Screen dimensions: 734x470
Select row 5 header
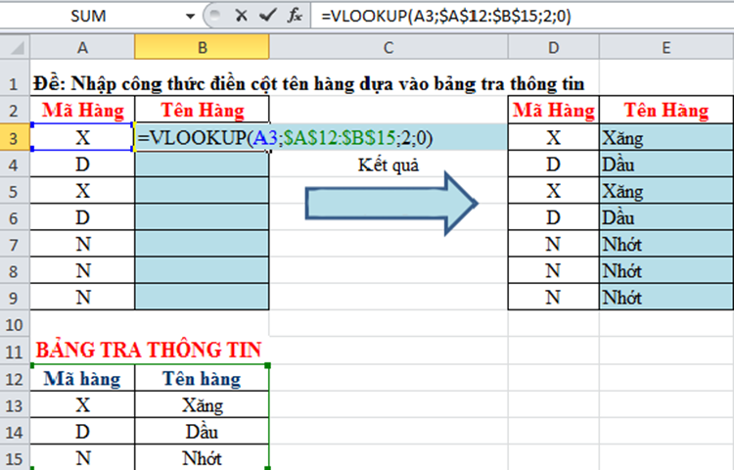(14, 192)
